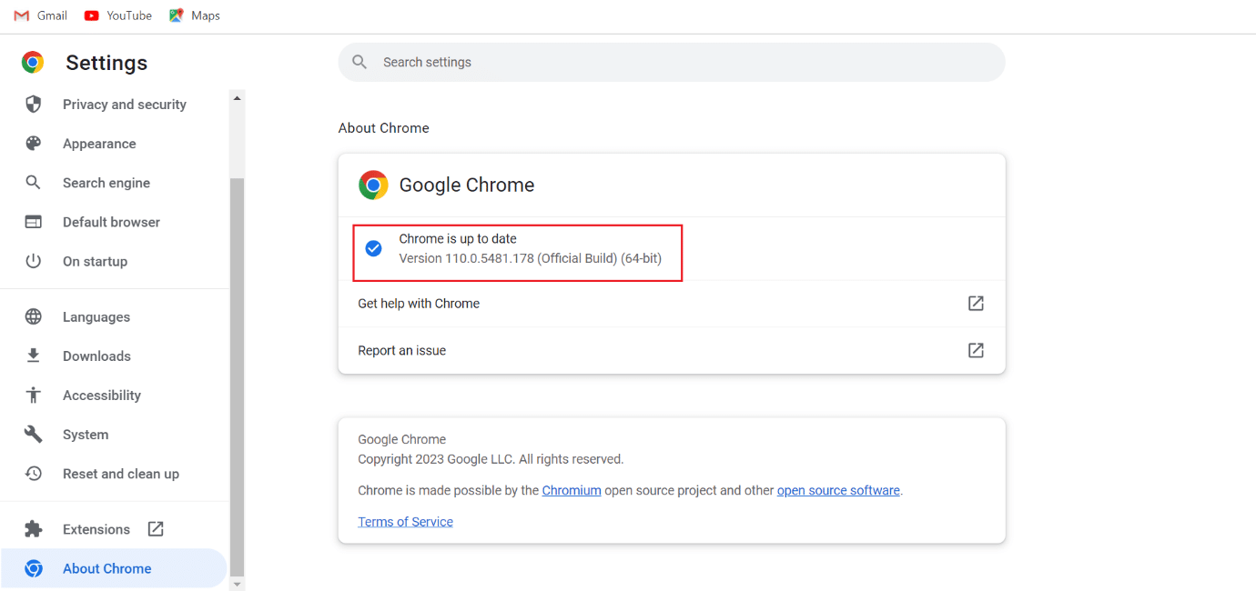Visit the Chromium project link
Screen dimensions: 1256x591
pos(572,489)
